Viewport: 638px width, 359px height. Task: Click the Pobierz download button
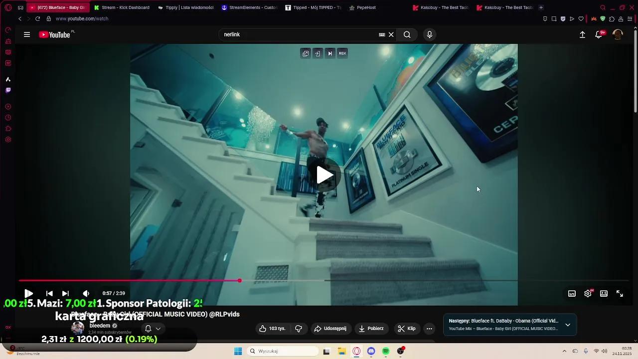click(x=371, y=329)
